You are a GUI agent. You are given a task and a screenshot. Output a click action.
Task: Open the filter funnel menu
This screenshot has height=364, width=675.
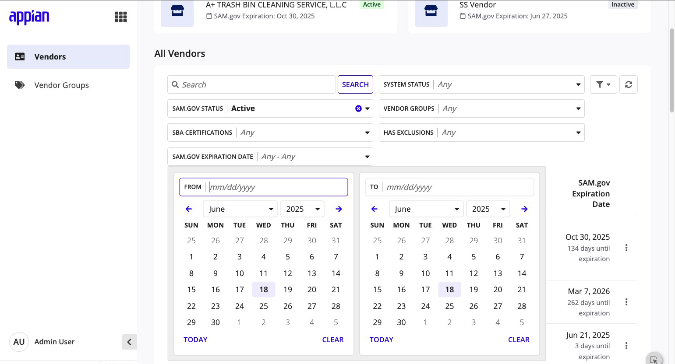pos(603,84)
